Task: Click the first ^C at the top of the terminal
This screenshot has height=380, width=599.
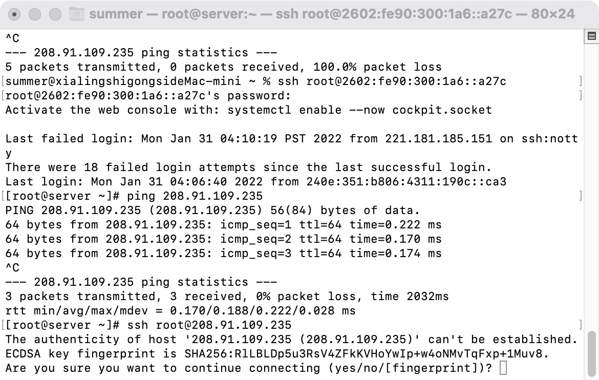Action: (12, 38)
